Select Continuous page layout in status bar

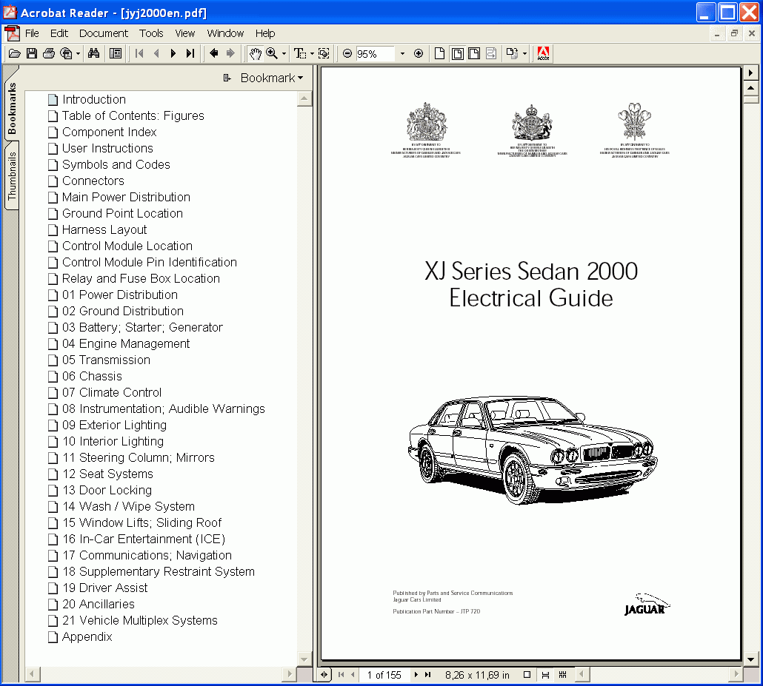[545, 675]
